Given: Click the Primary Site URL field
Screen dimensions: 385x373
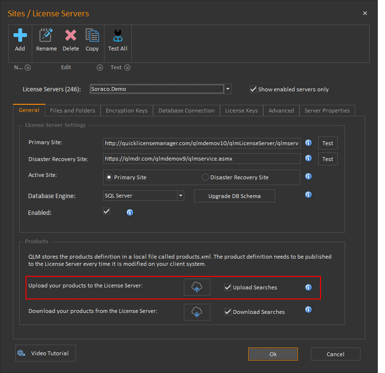Looking at the screenshot, I should point(202,143).
